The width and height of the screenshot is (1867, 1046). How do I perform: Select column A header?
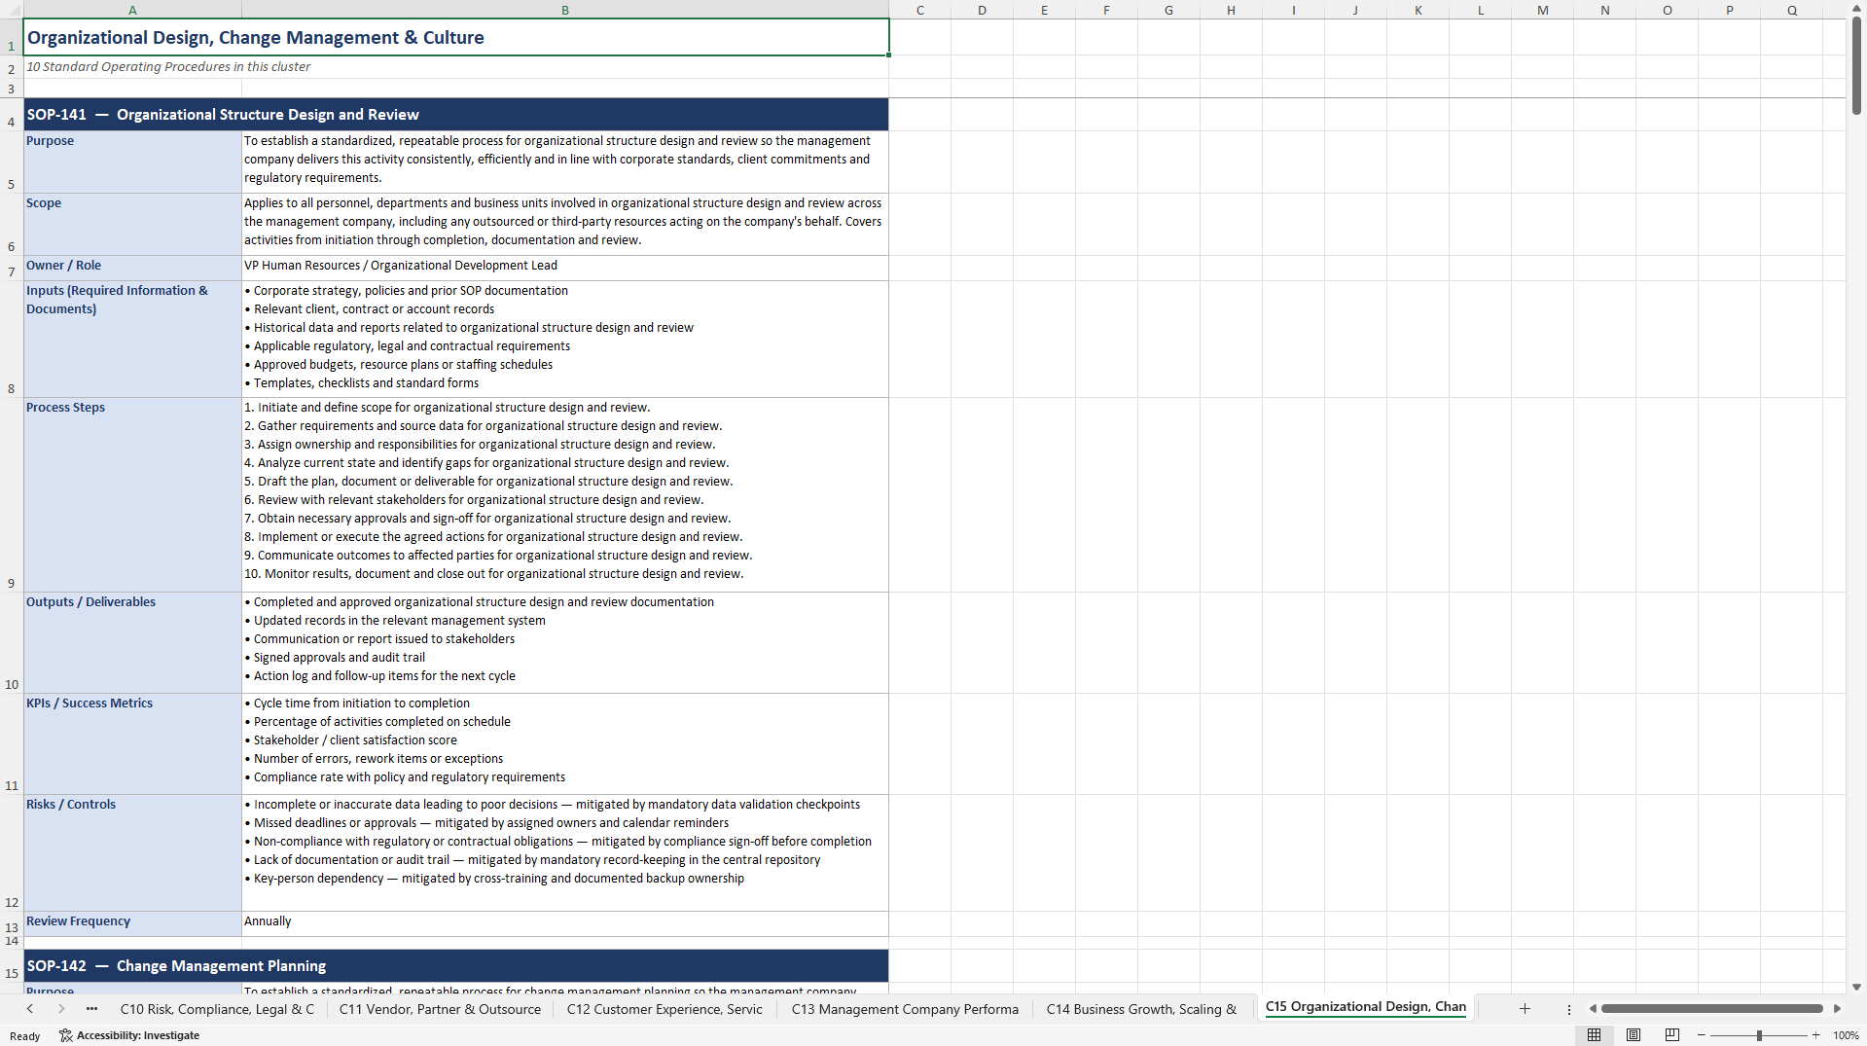tap(132, 10)
